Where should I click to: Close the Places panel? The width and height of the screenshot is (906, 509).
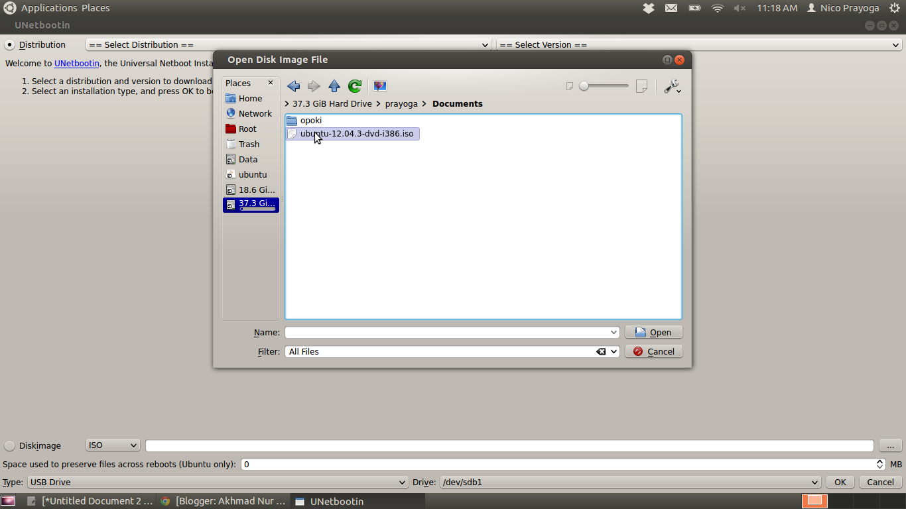tap(271, 83)
